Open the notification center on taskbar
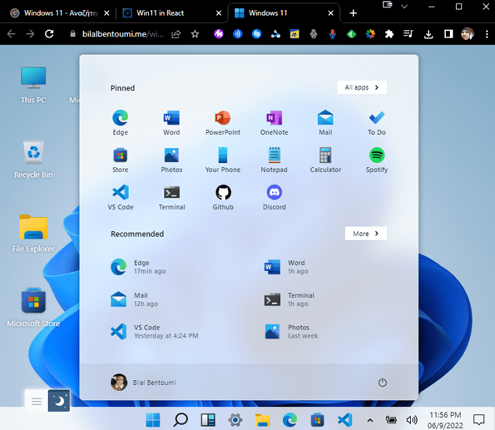 point(479,420)
